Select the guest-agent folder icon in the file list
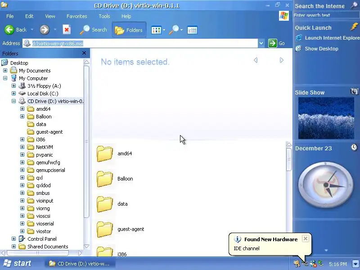 105,229
